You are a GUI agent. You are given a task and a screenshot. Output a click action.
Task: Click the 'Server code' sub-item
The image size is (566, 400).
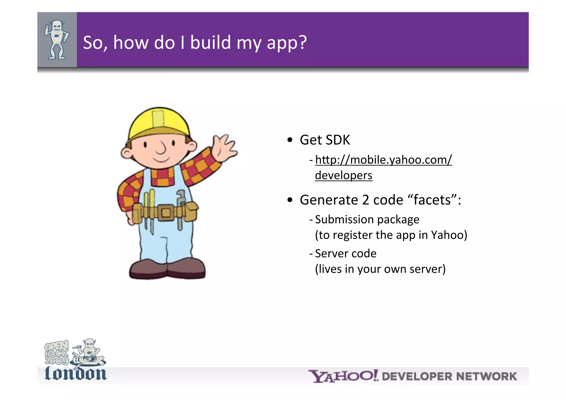click(x=345, y=253)
